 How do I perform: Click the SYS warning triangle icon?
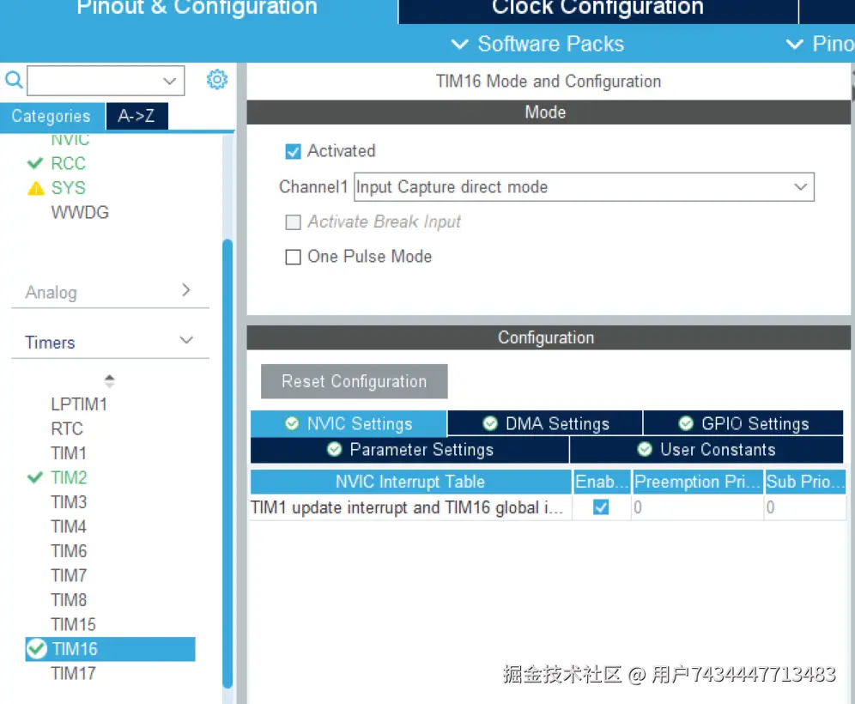(x=35, y=188)
